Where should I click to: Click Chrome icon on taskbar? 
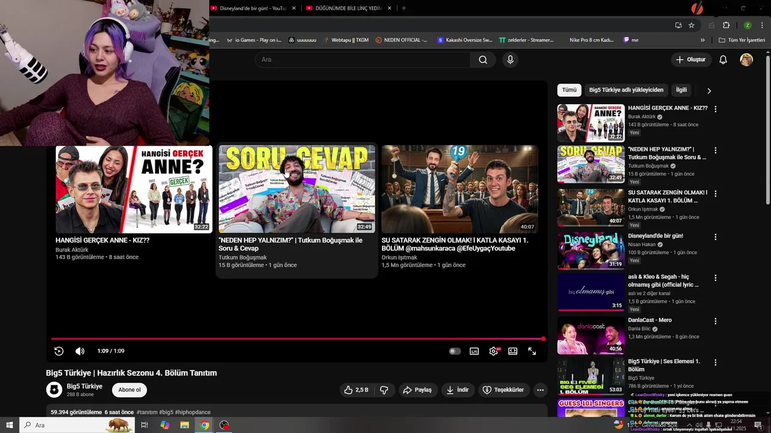tap(204, 425)
